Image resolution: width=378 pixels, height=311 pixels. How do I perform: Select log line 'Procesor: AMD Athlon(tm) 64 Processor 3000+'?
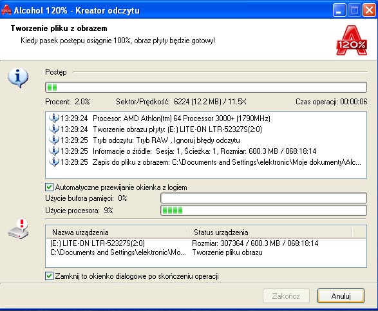click(182, 118)
